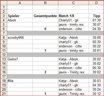Select the Gelini7 player cell
This screenshot has height=96, width=104.
tap(20, 59)
